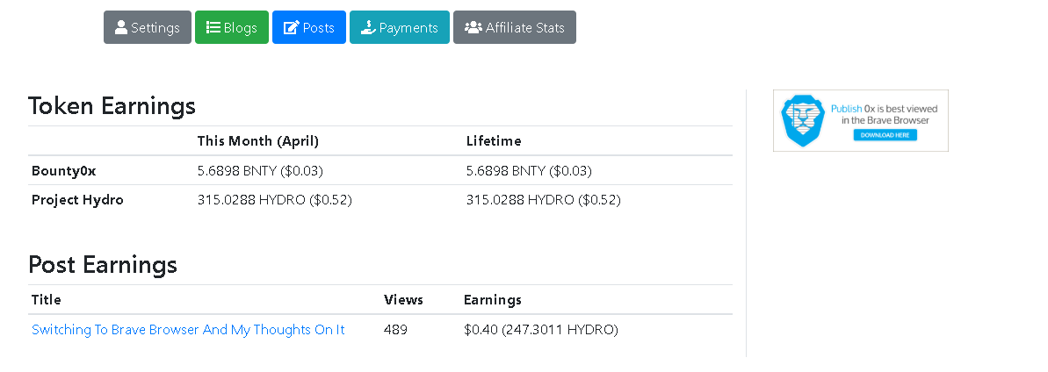1048x372 pixels.
Task: Click the person icon on Settings button
Action: (121, 27)
